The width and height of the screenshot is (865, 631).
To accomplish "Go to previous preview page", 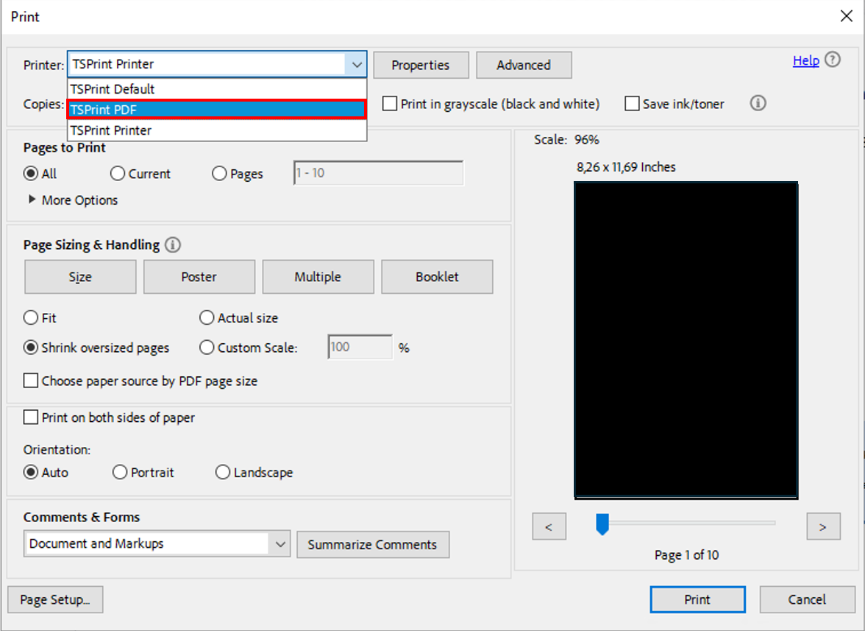I will pyautogui.click(x=549, y=526).
